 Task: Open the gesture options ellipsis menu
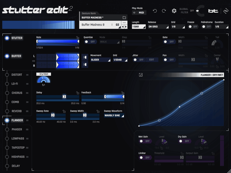[x=124, y=23]
